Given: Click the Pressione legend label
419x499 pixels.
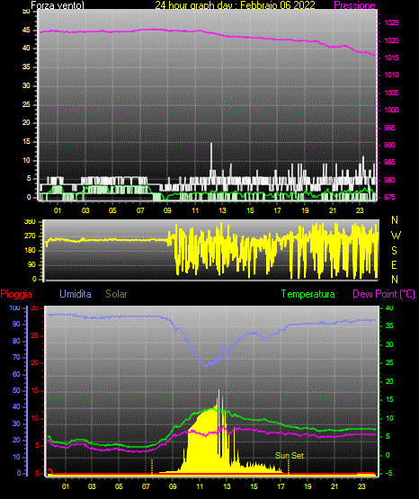Looking at the screenshot, I should pos(354,5).
